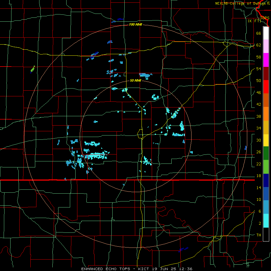This screenshot has width=271, height=271.
Task: Click the ENHANCED ECHO TOPS title text
Action: (106, 269)
